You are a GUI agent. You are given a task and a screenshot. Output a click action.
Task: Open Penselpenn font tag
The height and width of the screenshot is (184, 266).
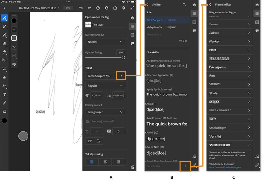[x=230, y=67]
